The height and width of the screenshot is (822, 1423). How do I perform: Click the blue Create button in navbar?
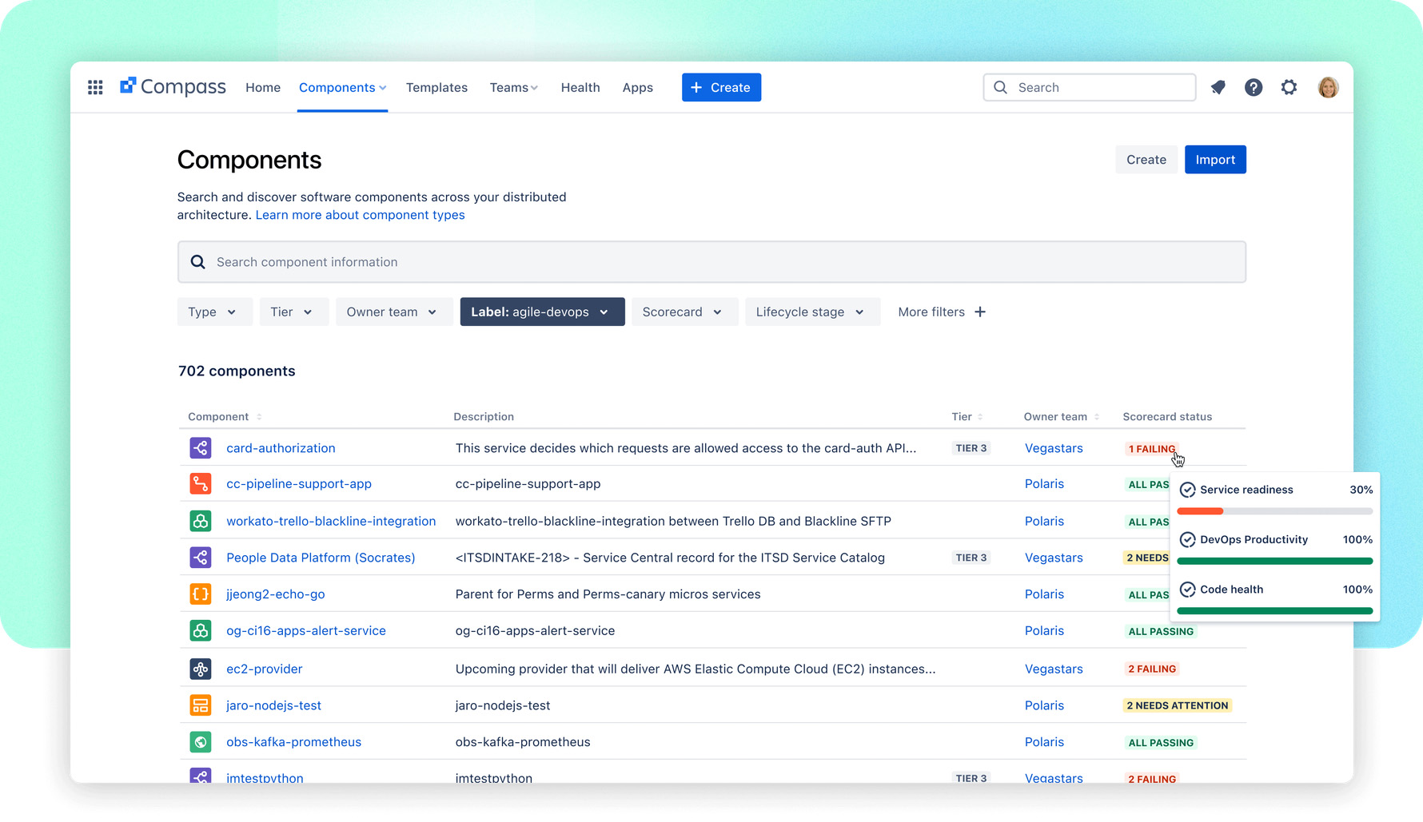click(x=721, y=87)
